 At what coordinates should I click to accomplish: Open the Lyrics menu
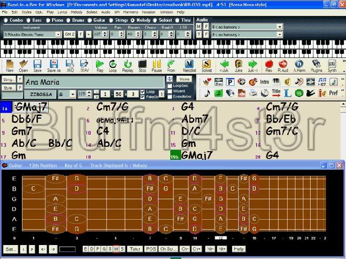(x=62, y=12)
